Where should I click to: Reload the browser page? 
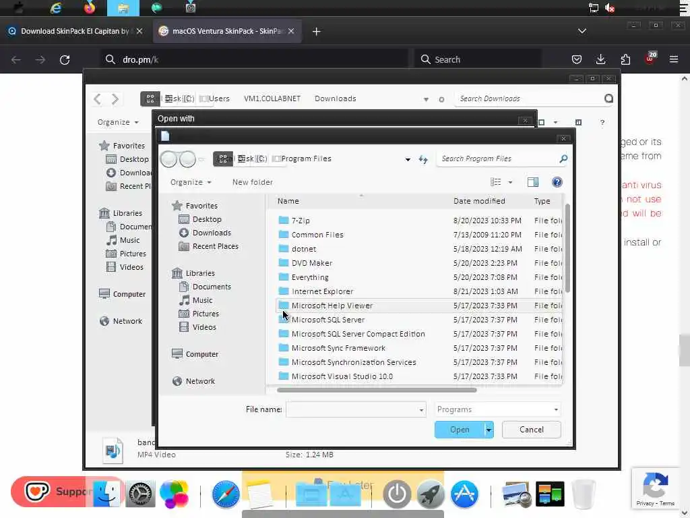click(x=65, y=59)
